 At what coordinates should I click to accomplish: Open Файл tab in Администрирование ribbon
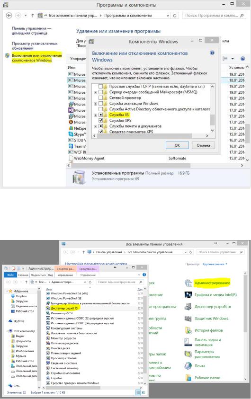tap(10, 275)
